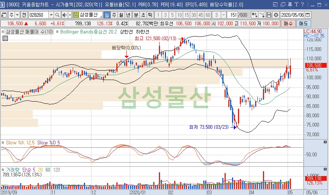Open the calendar date picker icon
329x195 pixels.
[308, 15]
